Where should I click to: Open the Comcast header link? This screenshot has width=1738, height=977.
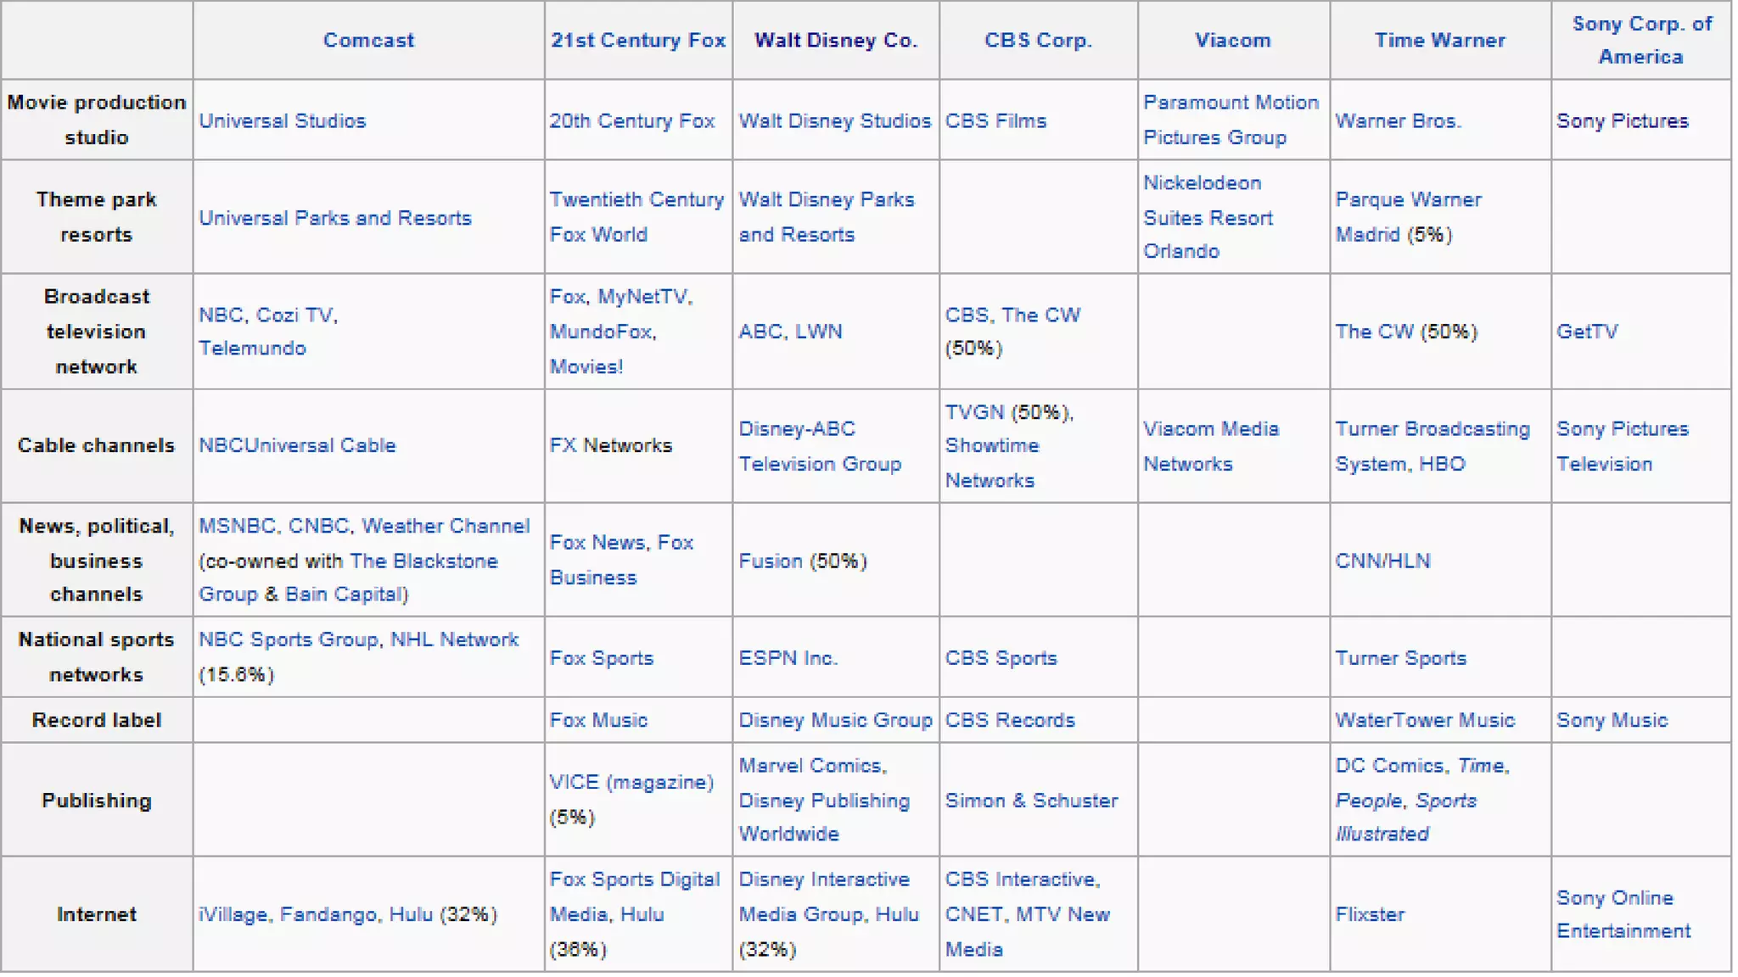pos(368,40)
